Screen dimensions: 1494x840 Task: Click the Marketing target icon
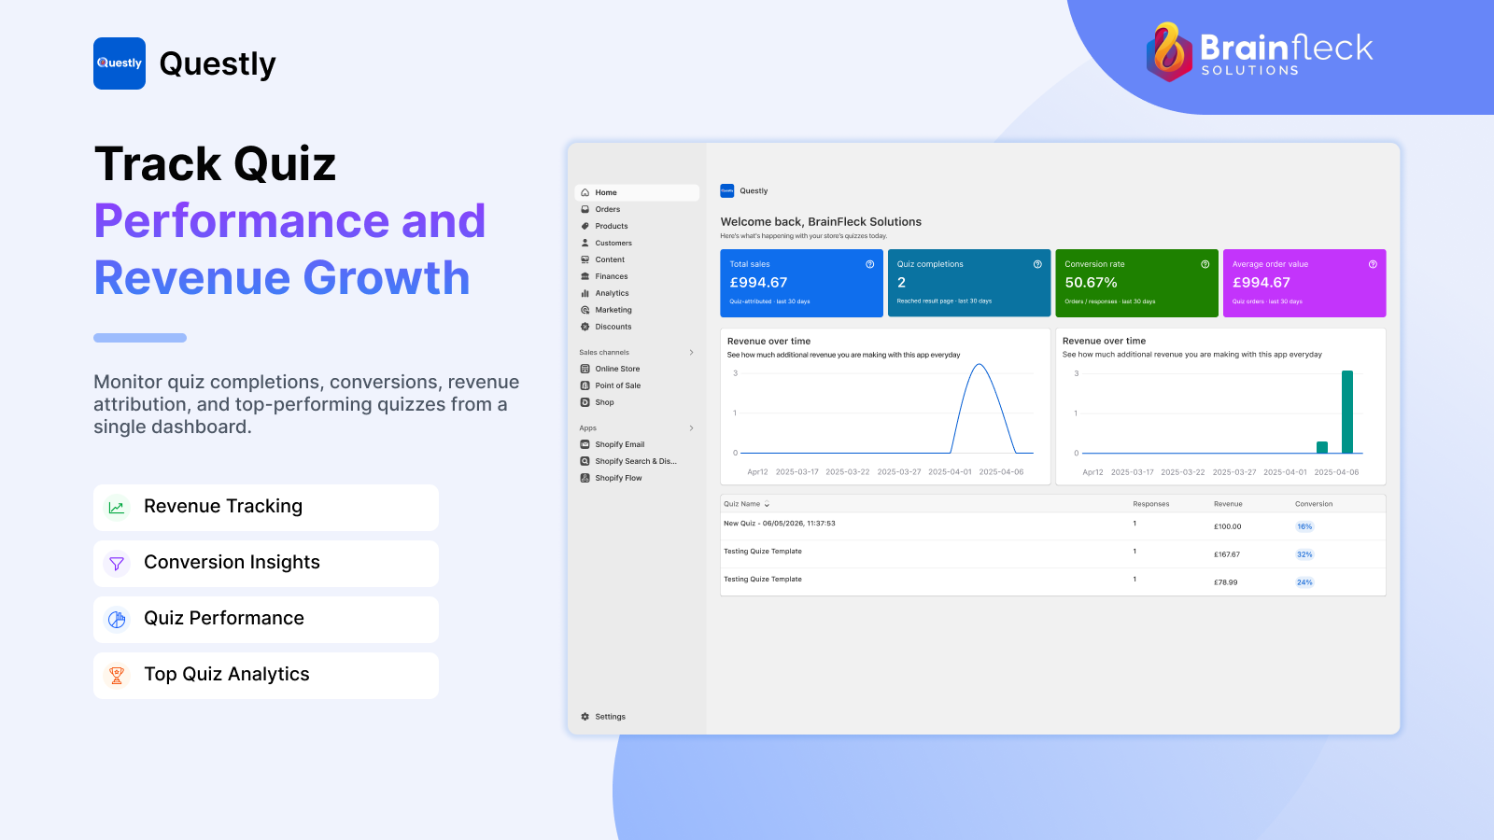click(x=585, y=310)
